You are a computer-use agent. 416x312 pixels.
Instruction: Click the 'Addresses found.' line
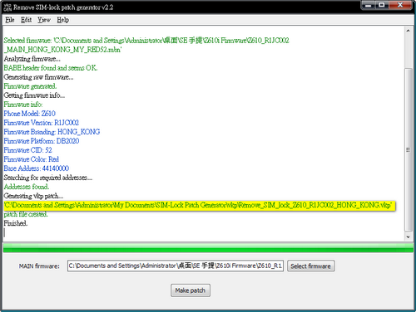[27, 187]
